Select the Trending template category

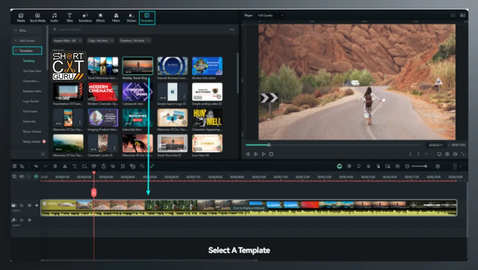pos(28,61)
